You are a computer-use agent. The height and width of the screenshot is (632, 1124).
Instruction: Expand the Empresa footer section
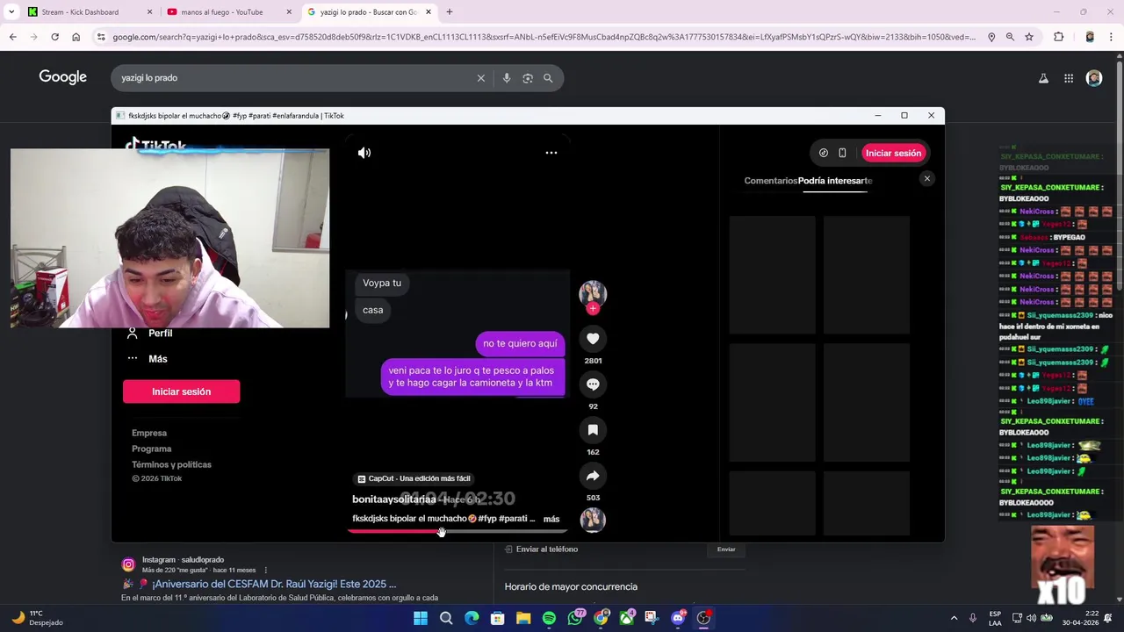coord(149,433)
